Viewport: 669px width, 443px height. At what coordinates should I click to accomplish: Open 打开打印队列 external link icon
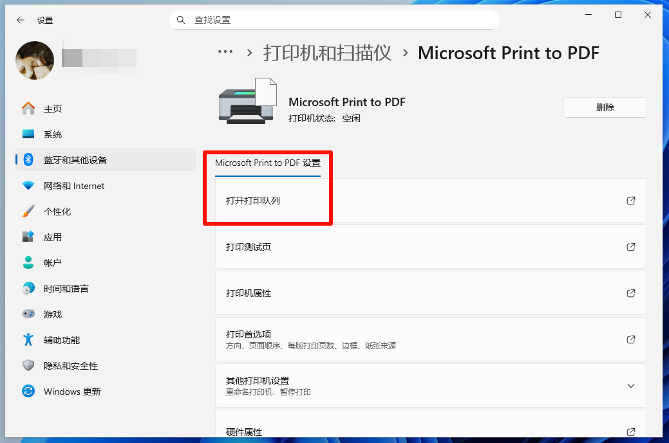click(x=631, y=201)
